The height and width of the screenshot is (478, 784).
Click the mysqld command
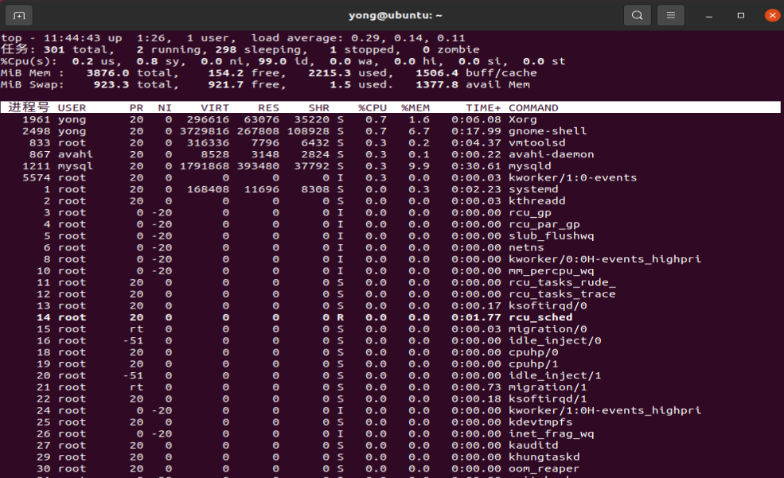coord(530,165)
